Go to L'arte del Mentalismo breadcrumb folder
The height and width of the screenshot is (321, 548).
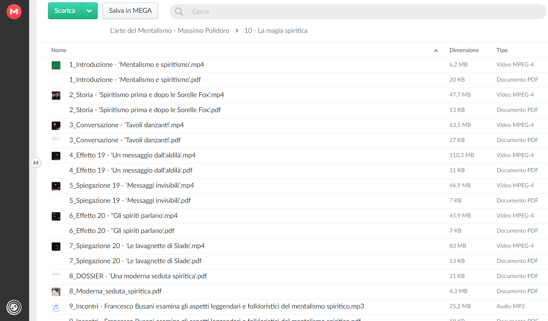169,31
